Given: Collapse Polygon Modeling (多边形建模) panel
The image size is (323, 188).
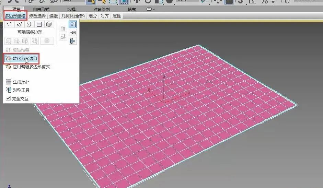Looking at the screenshot, I should click(x=15, y=16).
